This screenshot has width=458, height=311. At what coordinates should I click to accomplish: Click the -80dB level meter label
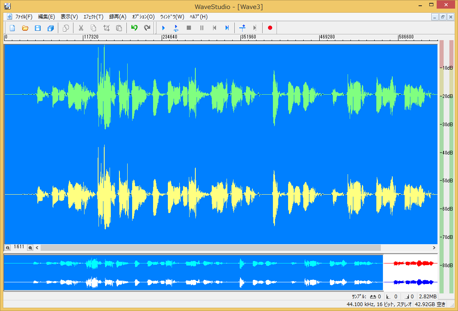click(x=447, y=266)
